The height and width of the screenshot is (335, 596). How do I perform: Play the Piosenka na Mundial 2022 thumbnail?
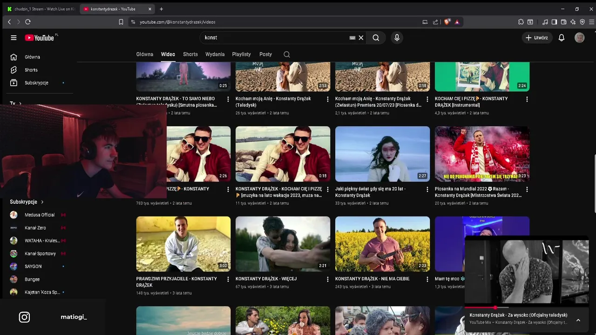482,154
